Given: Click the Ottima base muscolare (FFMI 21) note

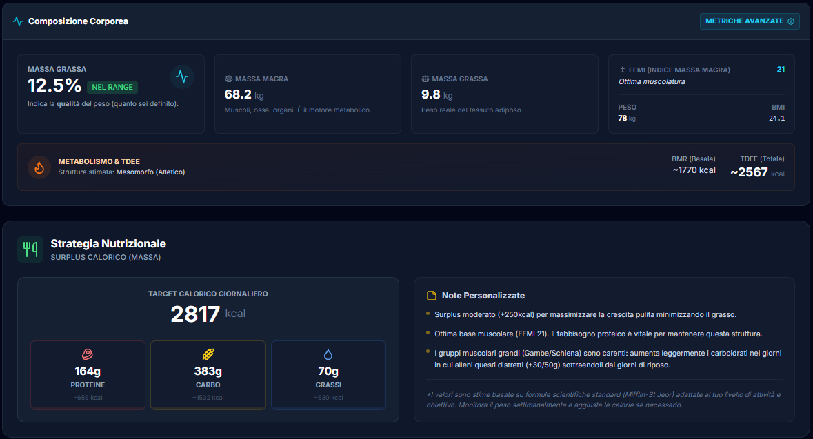Looking at the screenshot, I should 599,334.
